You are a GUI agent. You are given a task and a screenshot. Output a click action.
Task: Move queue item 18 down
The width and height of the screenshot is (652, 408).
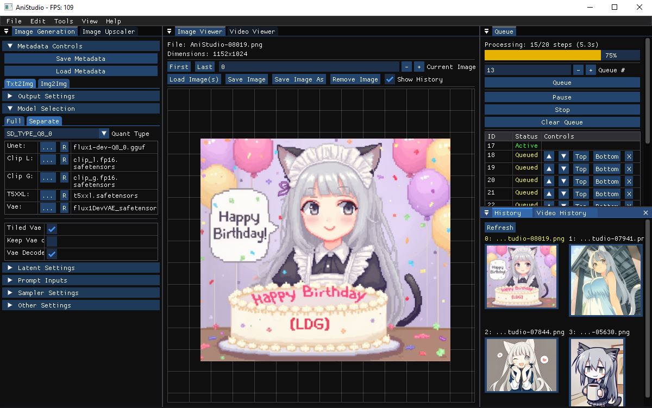(563, 156)
